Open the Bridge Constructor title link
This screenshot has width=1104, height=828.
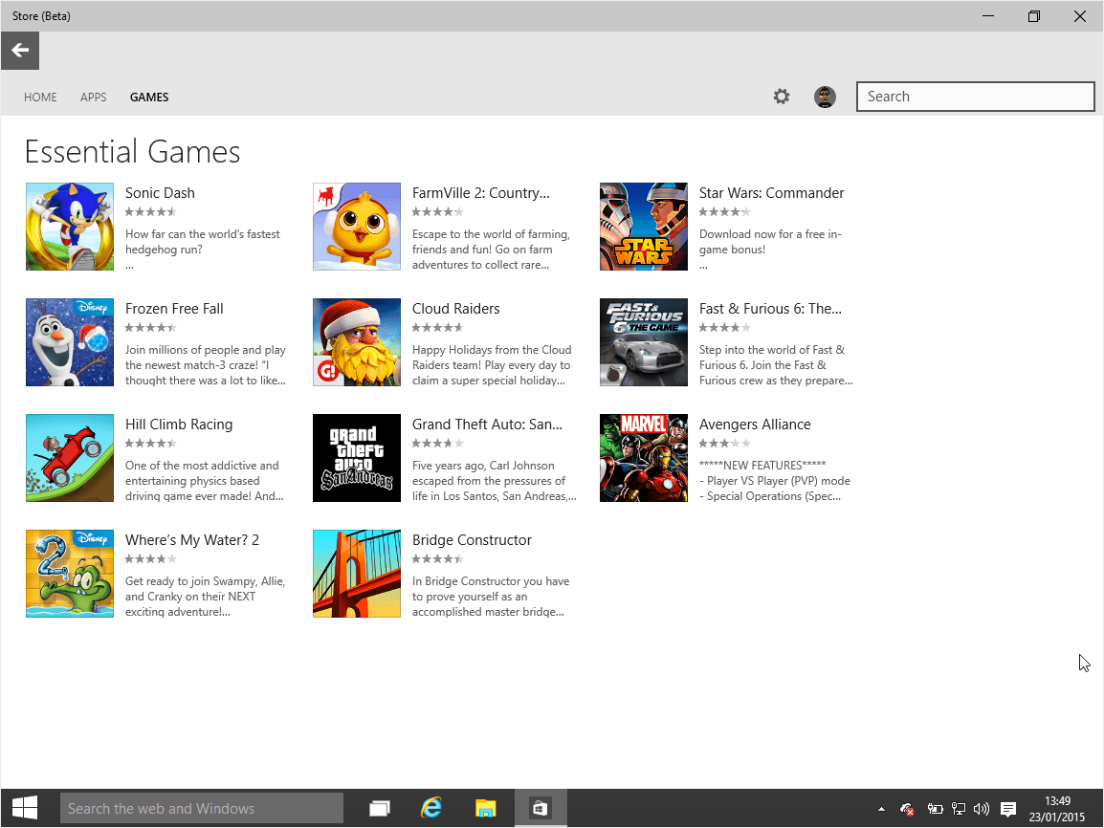[472, 539]
